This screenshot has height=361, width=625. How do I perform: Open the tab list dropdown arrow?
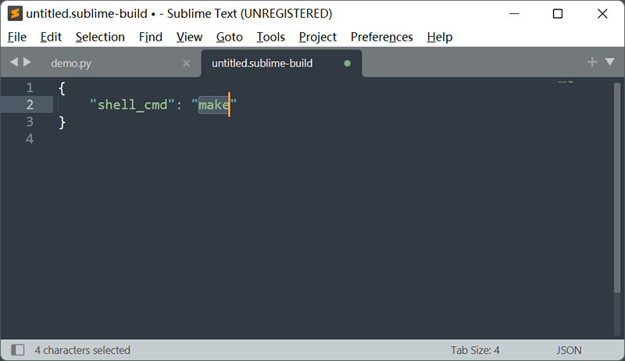tap(610, 62)
